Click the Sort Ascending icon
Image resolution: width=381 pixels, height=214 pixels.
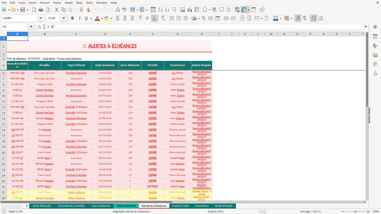[160, 10]
